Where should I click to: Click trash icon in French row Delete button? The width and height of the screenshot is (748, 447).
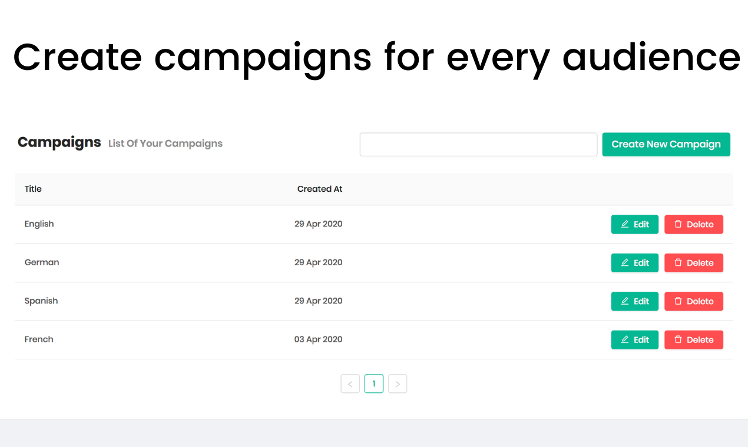coord(678,340)
